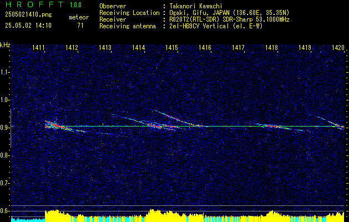The height and width of the screenshot is (222, 349).
Task: Click the 1.0 kHz axis label
Action: 4,100
